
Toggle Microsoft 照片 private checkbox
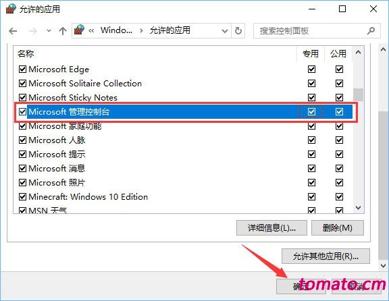pos(311,182)
